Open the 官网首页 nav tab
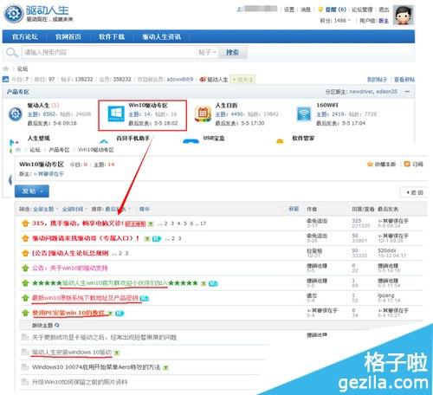Screen dimensions: 433x395 pos(68,36)
